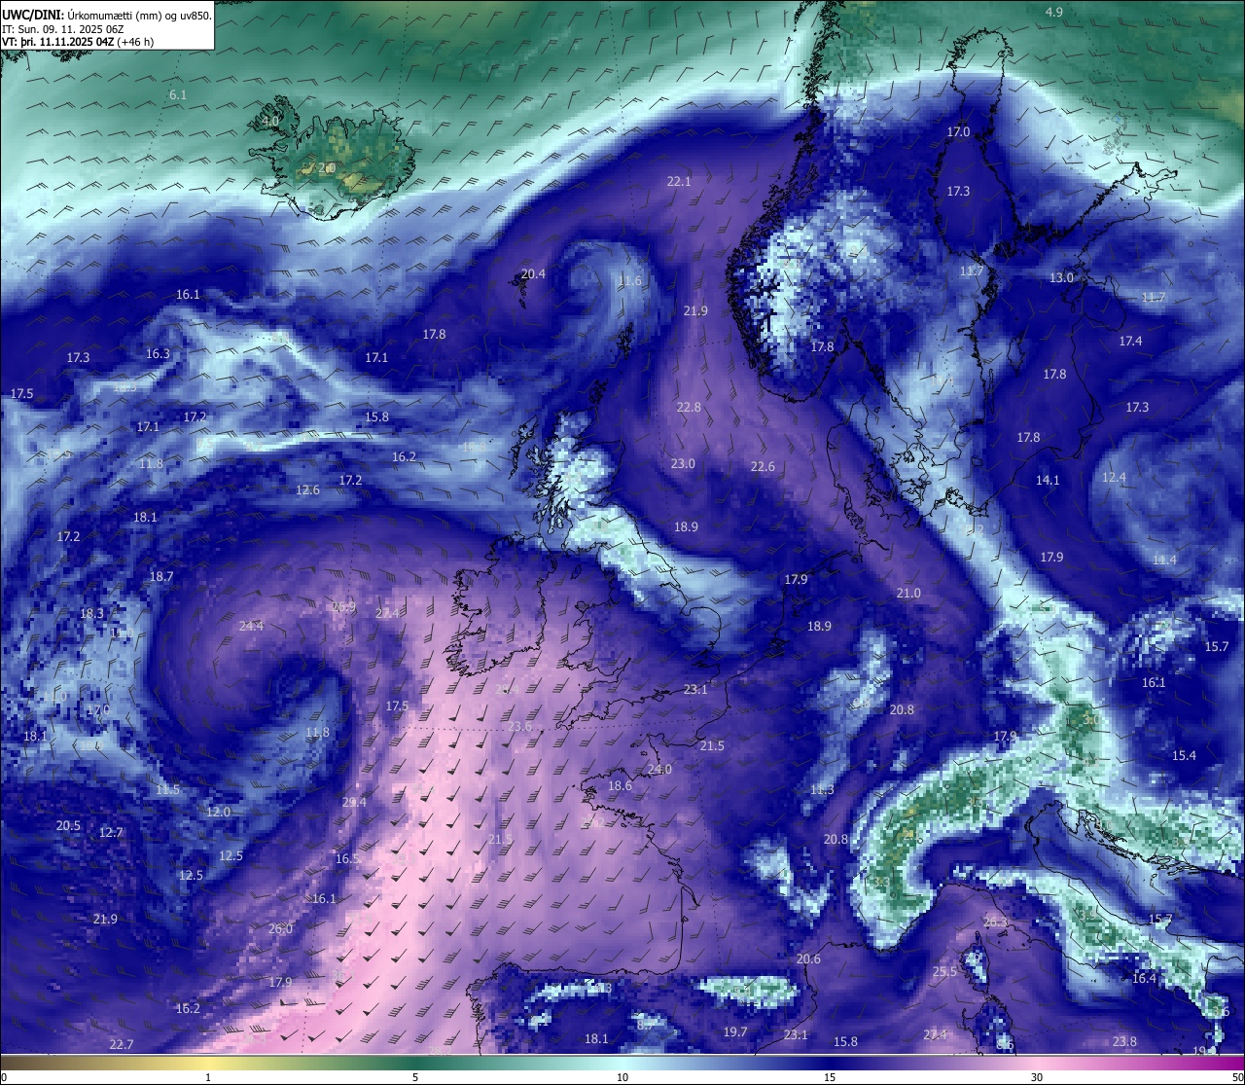The height and width of the screenshot is (1085, 1245).
Task: Click the map value "24.0"
Action: click(659, 769)
